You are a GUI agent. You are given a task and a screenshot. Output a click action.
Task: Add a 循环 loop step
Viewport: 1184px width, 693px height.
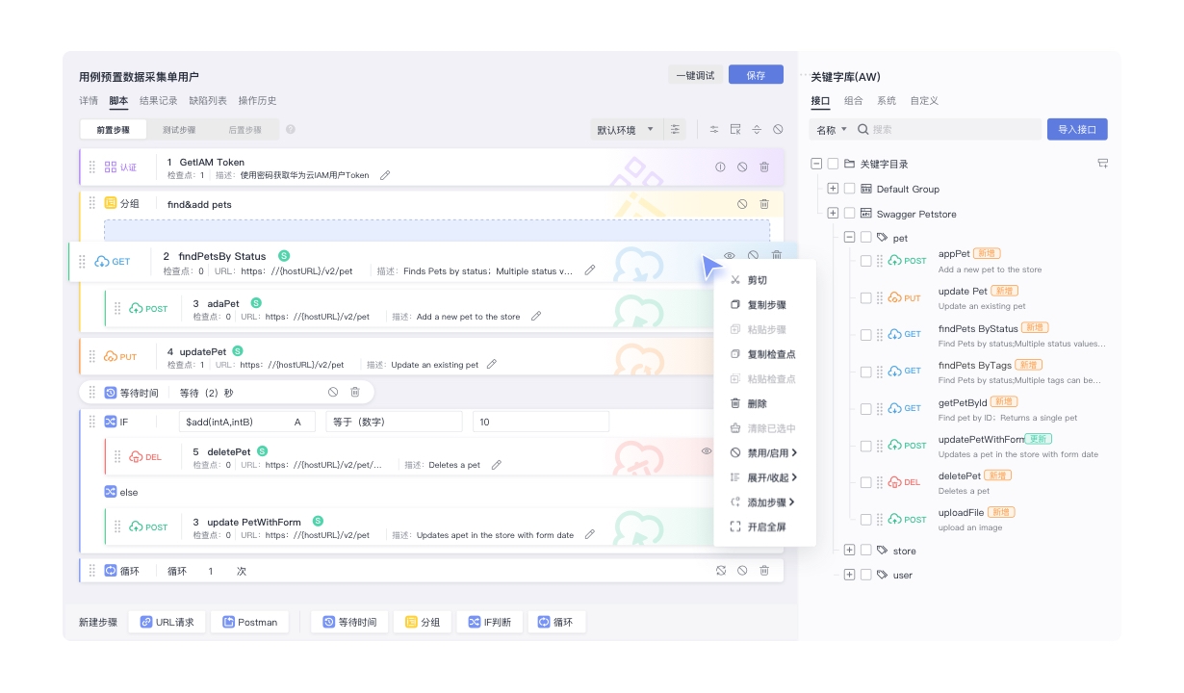(x=556, y=622)
